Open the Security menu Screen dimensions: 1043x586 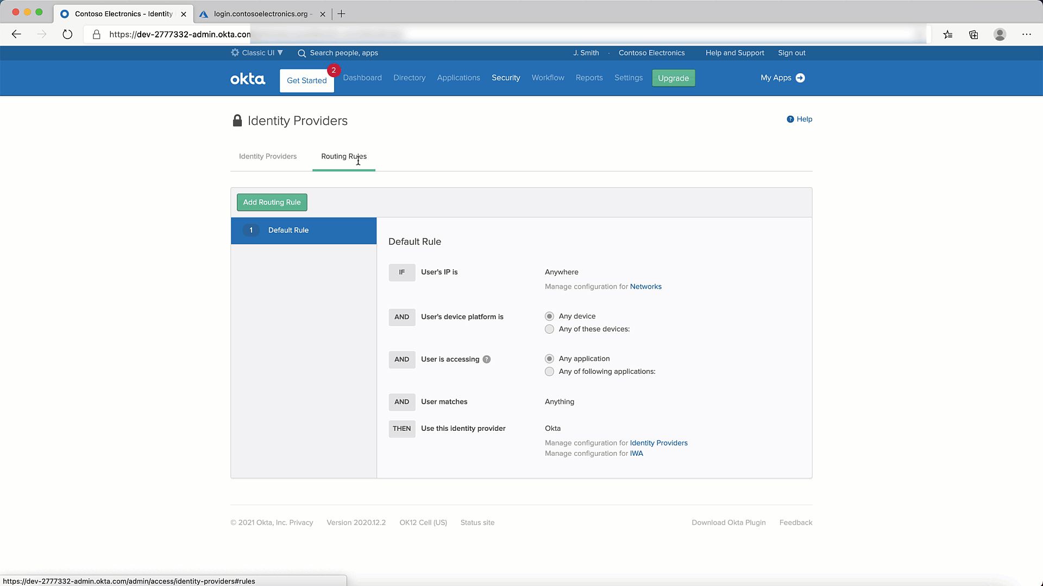coord(506,78)
